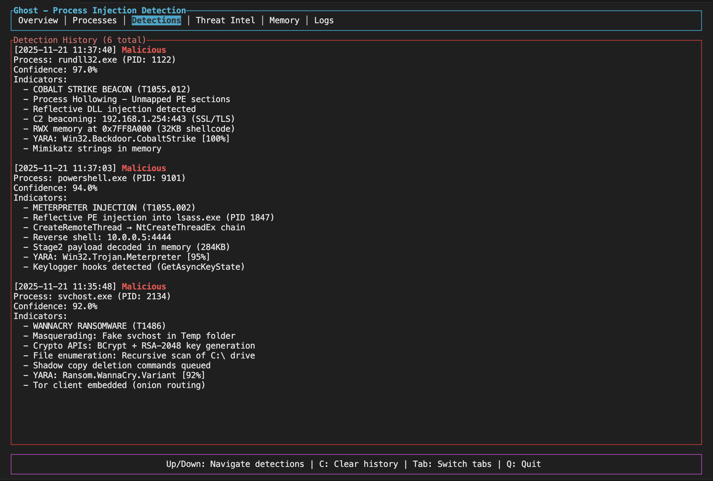The width and height of the screenshot is (713, 481).
Task: Click the Malicious label on the 11:37:40 entry
Action: coord(144,50)
